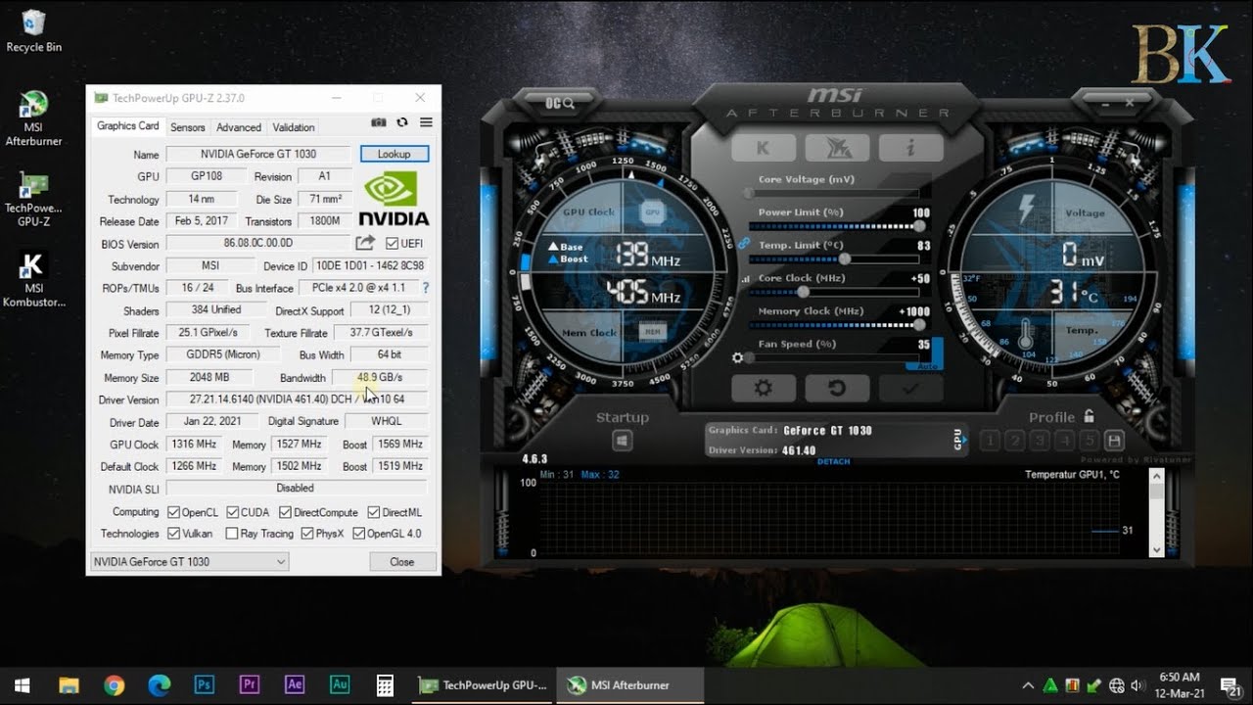Click the Memory Clock slider
This screenshot has width=1253, height=705.
(838, 325)
